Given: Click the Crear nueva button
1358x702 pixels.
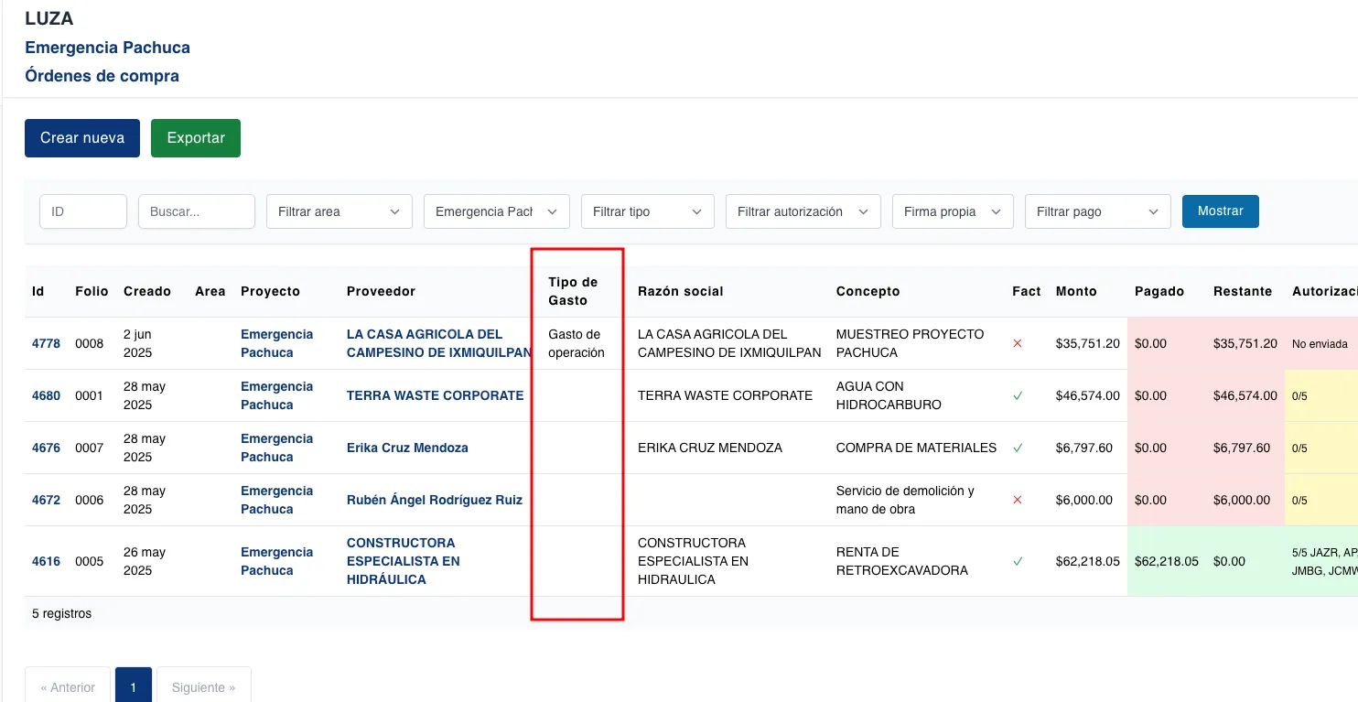Looking at the screenshot, I should (x=82, y=138).
